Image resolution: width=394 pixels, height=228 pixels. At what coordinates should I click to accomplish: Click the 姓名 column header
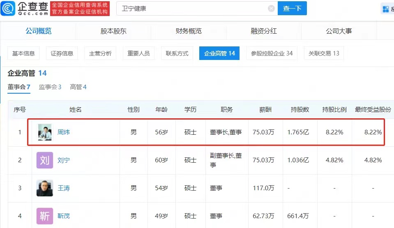click(x=75, y=110)
